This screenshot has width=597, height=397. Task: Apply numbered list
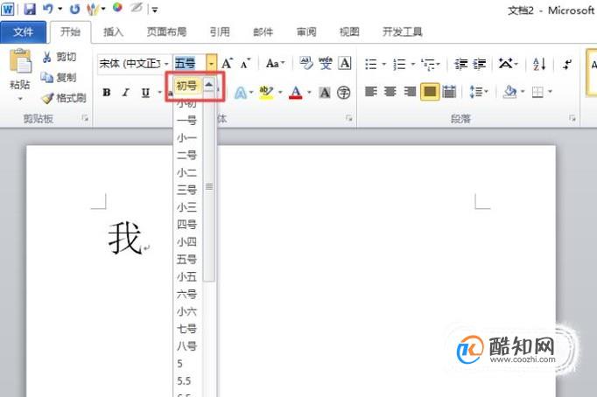[399, 64]
